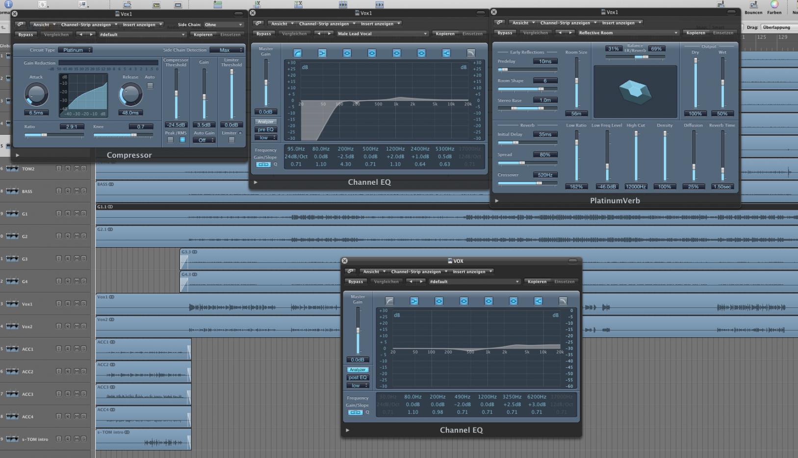The image size is (798, 458).
Task: Record-enable the TOM2 track
Action: 68,168
